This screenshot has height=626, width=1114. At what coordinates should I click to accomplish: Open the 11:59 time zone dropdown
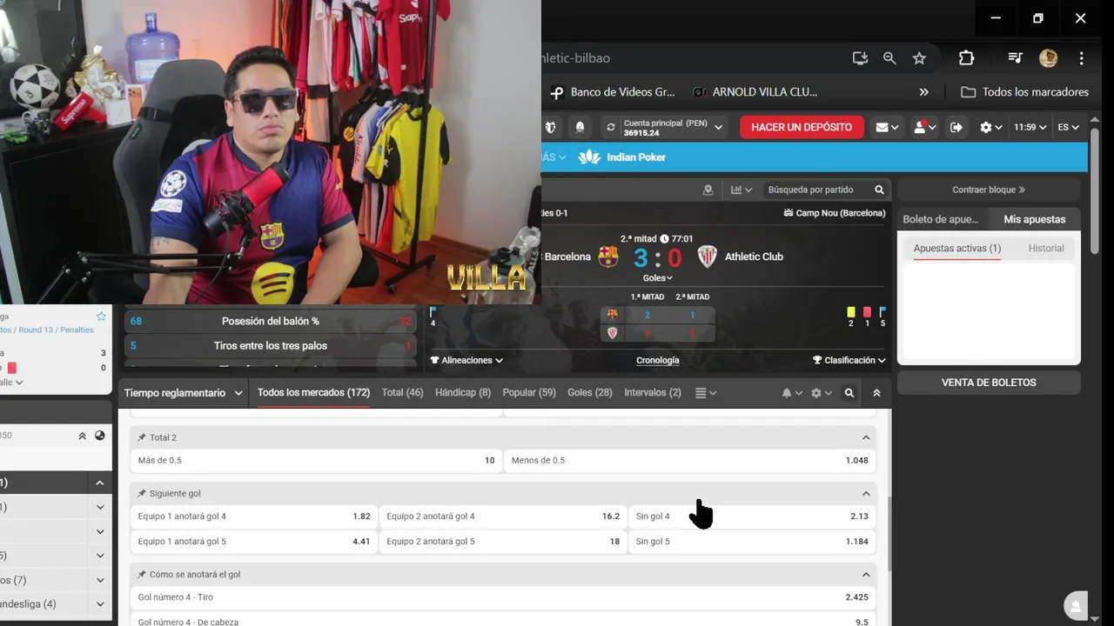[1030, 127]
